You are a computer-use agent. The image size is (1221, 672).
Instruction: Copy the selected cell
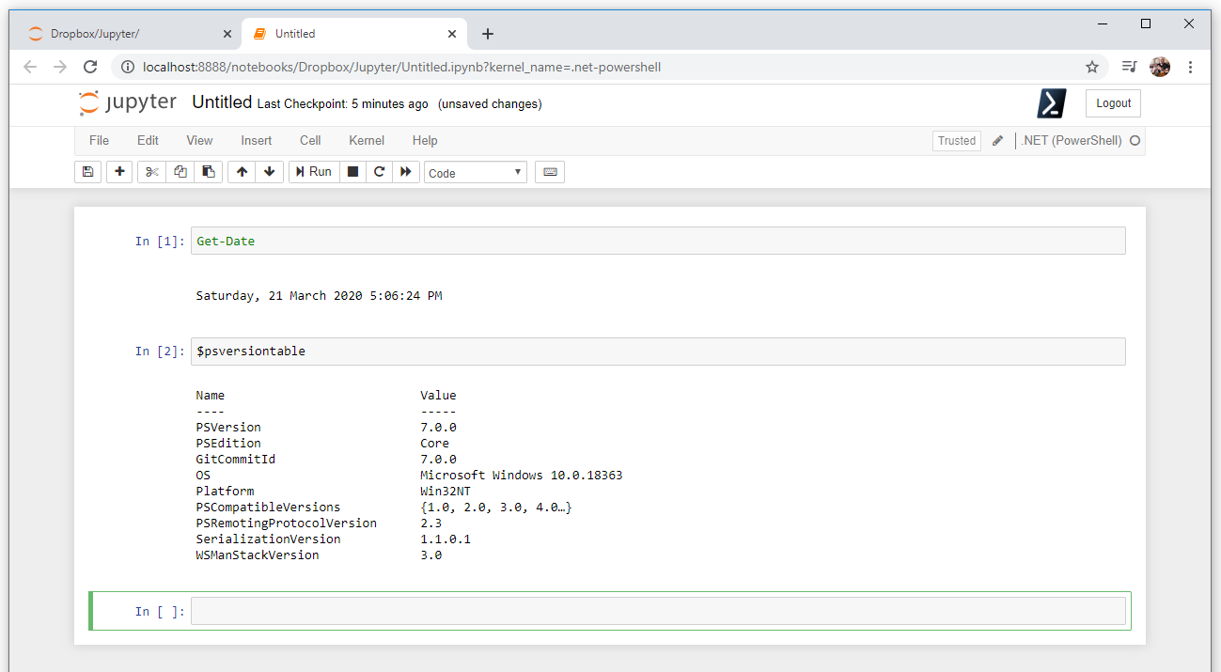[179, 172]
